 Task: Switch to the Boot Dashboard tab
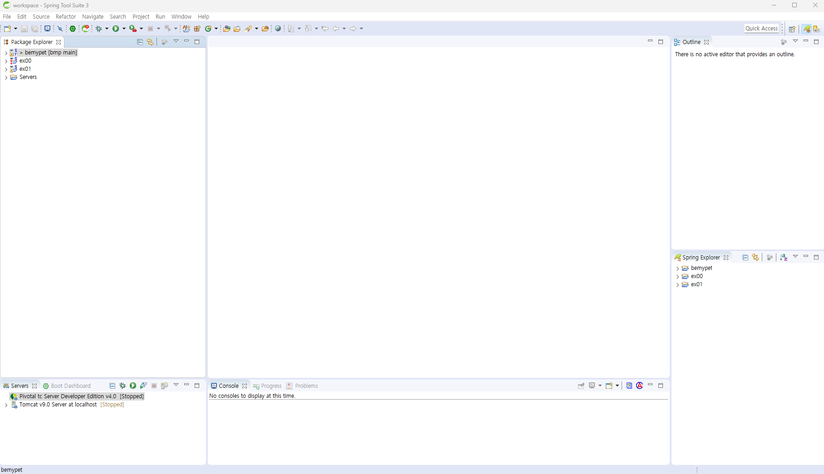(67, 386)
